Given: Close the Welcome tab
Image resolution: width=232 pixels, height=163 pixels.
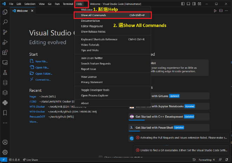Looking at the screenshot, I should click(32, 11).
